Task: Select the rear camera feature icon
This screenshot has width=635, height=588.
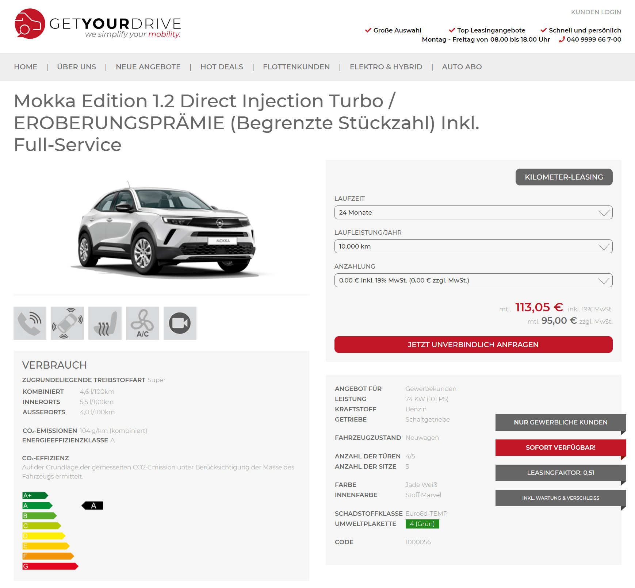Action: click(180, 323)
